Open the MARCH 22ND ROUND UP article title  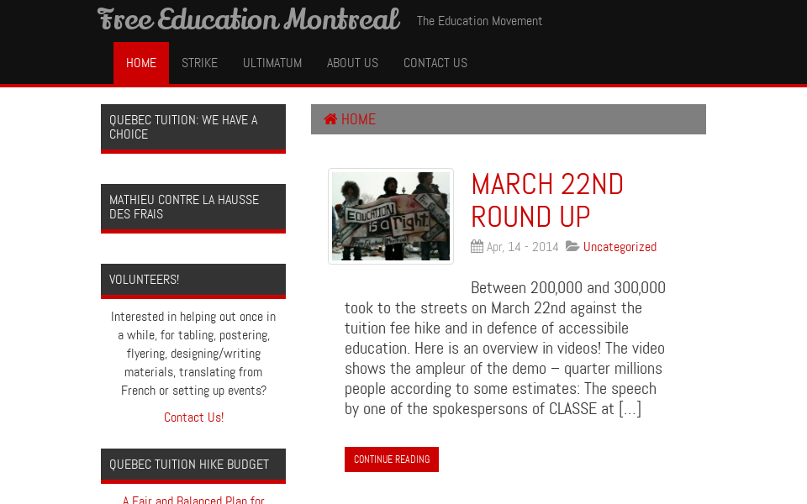(547, 200)
